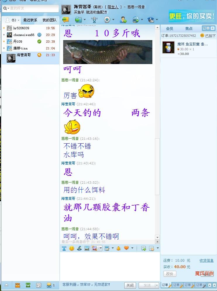Click the bell nudge icon
The width and height of the screenshot is (217, 291).
coord(118,248)
